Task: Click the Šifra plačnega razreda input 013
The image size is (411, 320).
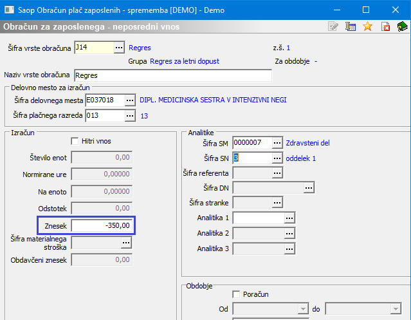Action: coord(105,116)
